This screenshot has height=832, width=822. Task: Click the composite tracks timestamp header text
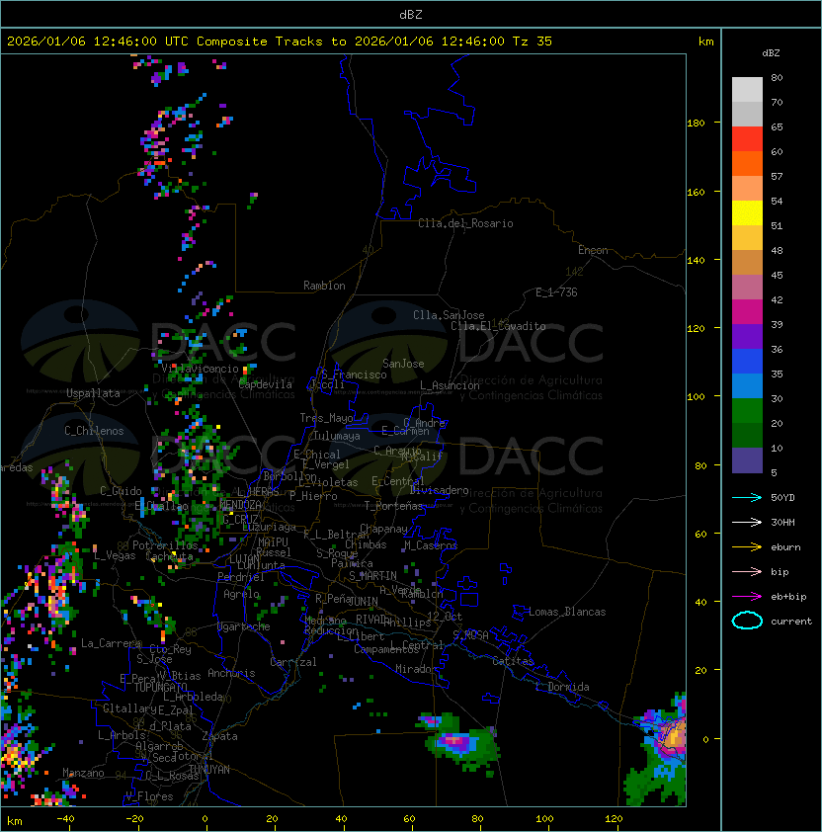(x=280, y=42)
